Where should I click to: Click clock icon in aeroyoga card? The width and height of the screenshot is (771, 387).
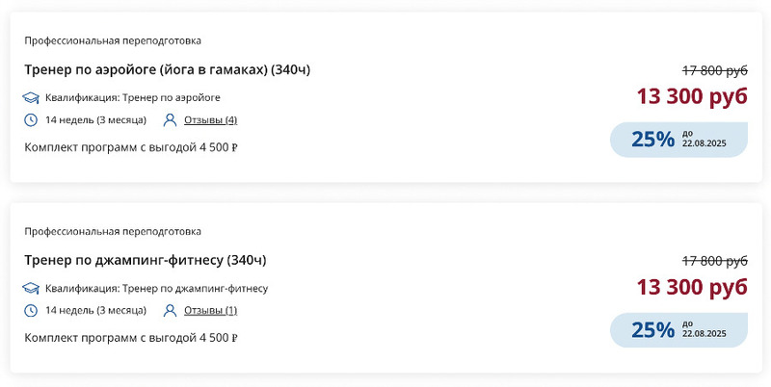[x=31, y=120]
